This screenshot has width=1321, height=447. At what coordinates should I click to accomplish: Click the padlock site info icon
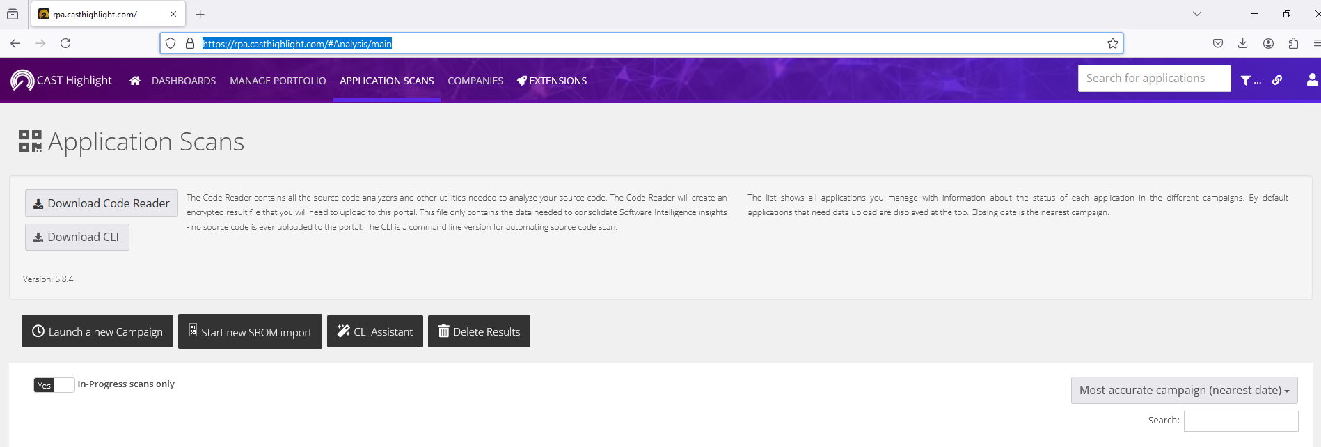click(x=189, y=43)
